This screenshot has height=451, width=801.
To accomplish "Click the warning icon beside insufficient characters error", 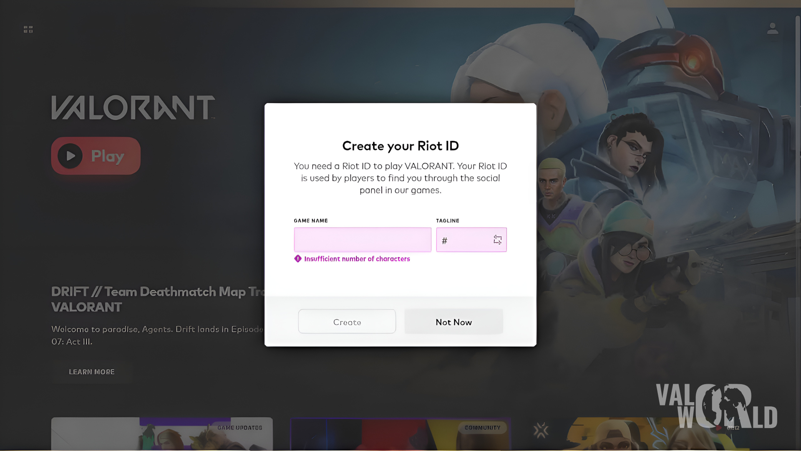I will pyautogui.click(x=298, y=259).
